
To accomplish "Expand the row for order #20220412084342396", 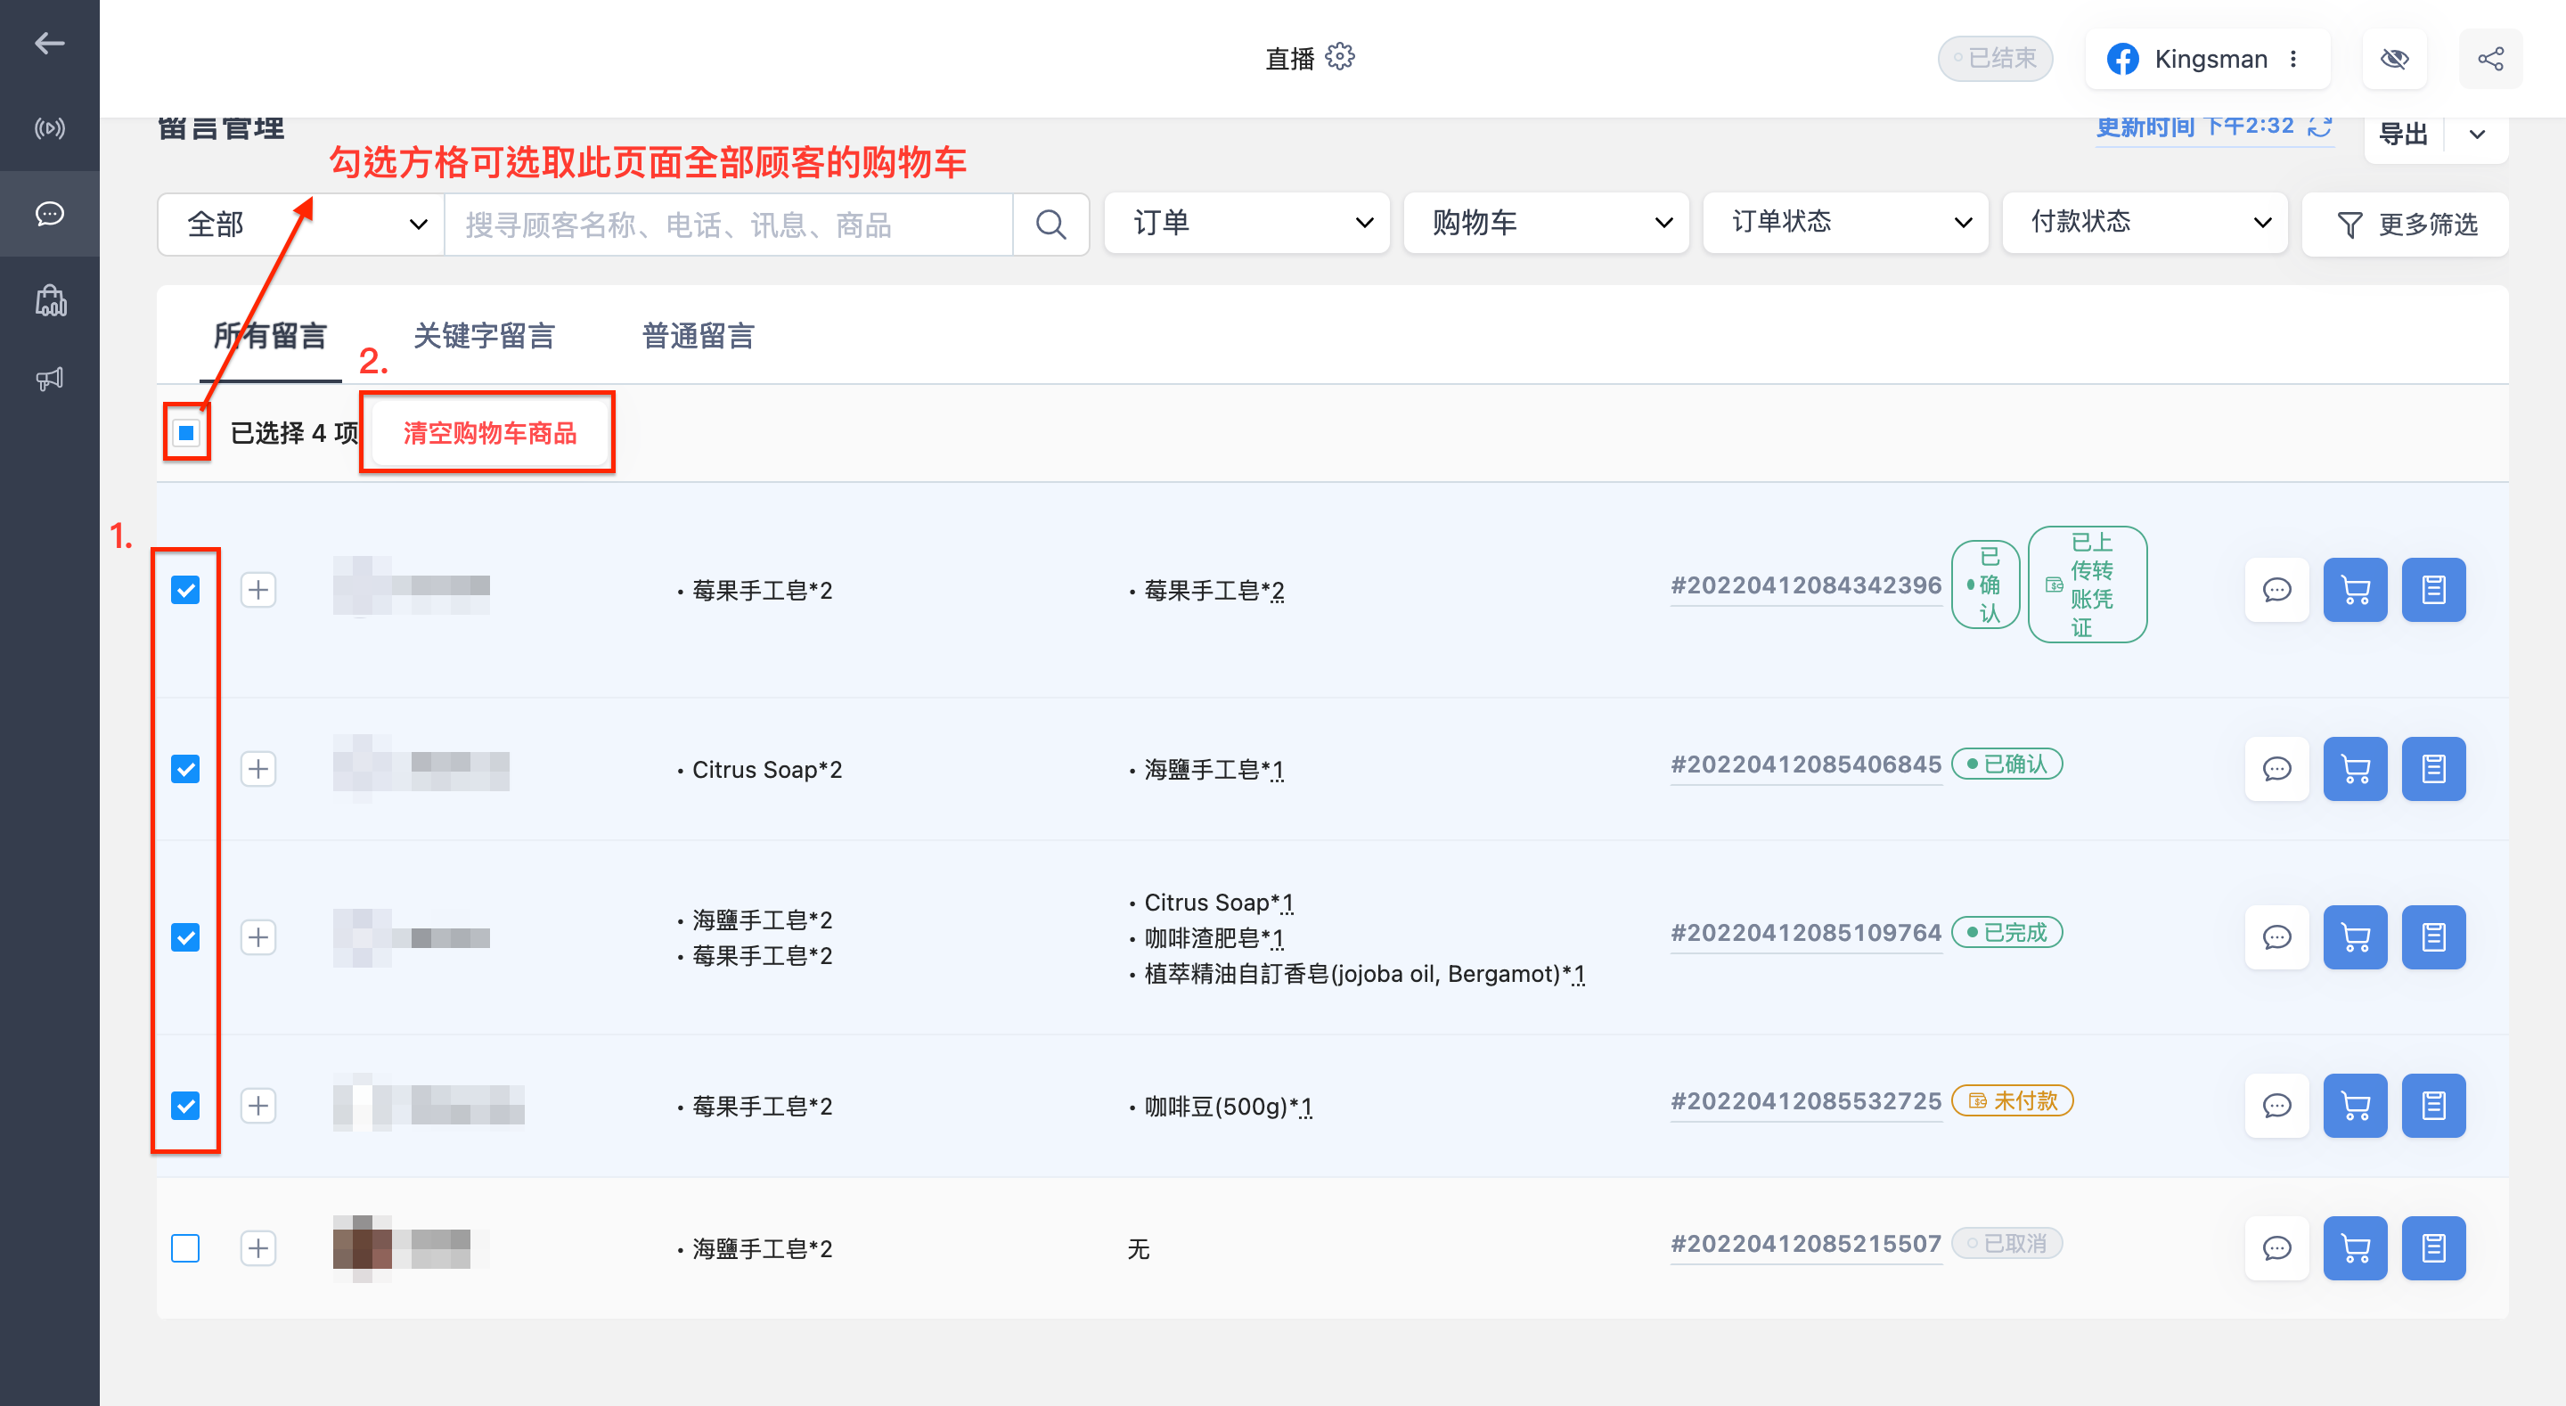I will 259,590.
